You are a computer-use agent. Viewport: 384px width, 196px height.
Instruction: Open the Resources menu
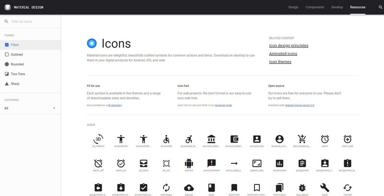pos(358,7)
